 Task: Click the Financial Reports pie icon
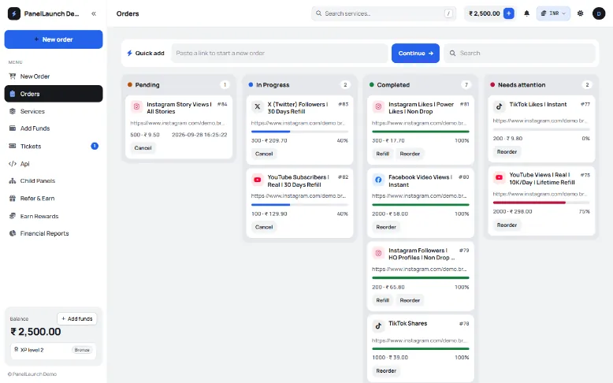tap(13, 233)
